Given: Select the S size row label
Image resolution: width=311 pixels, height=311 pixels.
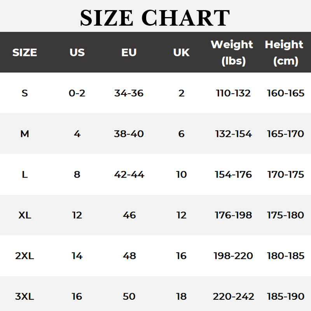Looking at the screenshot, I should point(24,93).
